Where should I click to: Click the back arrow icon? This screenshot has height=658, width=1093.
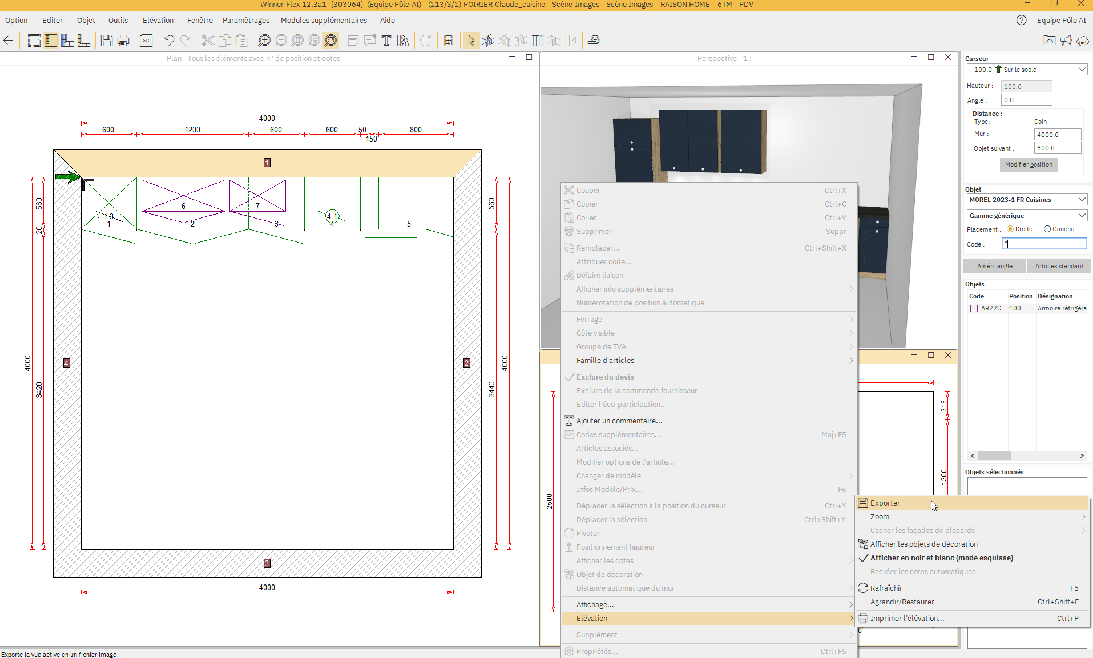9,41
